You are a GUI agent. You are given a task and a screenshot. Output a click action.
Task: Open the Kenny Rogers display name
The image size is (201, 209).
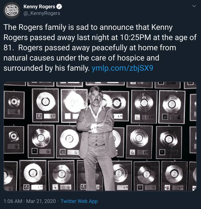(39, 7)
